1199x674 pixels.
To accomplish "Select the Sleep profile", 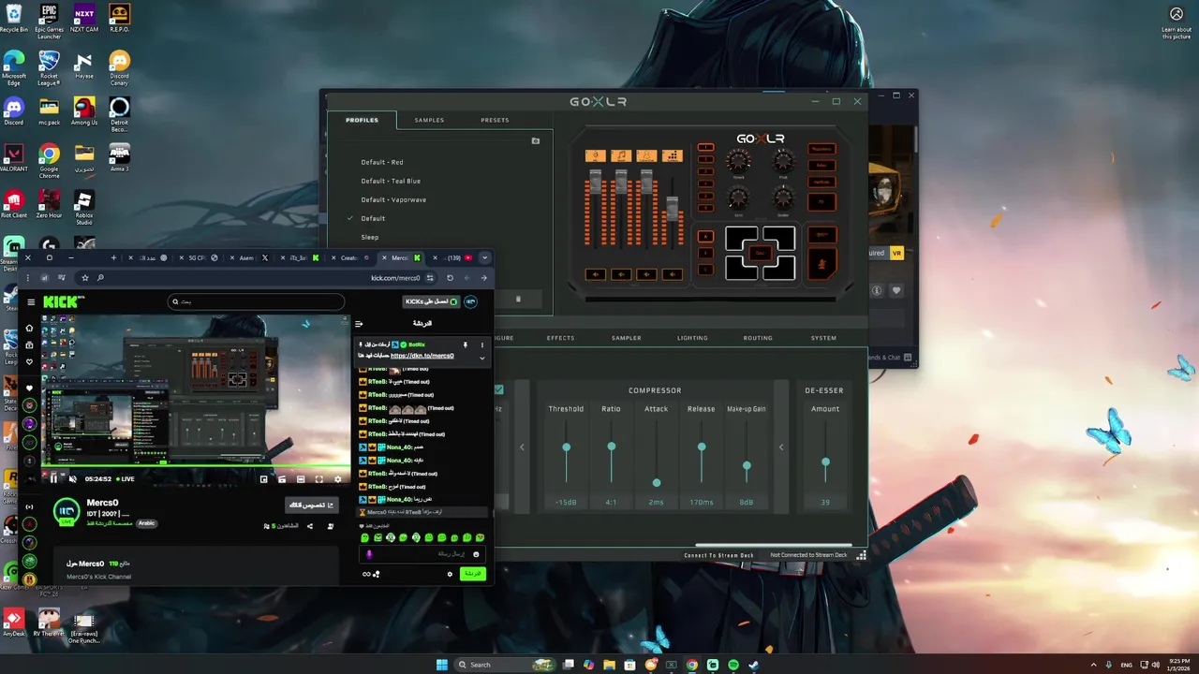I will 370,237.
